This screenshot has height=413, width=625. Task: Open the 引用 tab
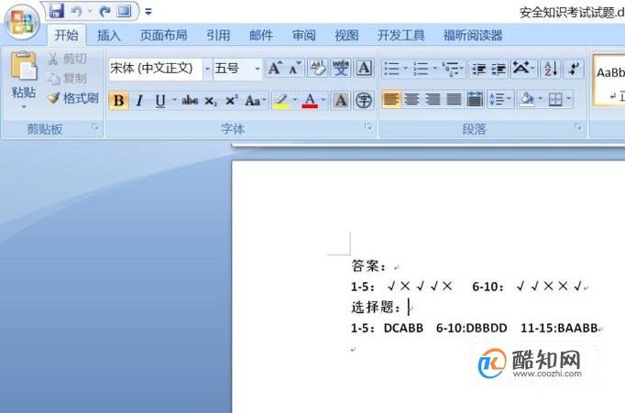tap(218, 35)
